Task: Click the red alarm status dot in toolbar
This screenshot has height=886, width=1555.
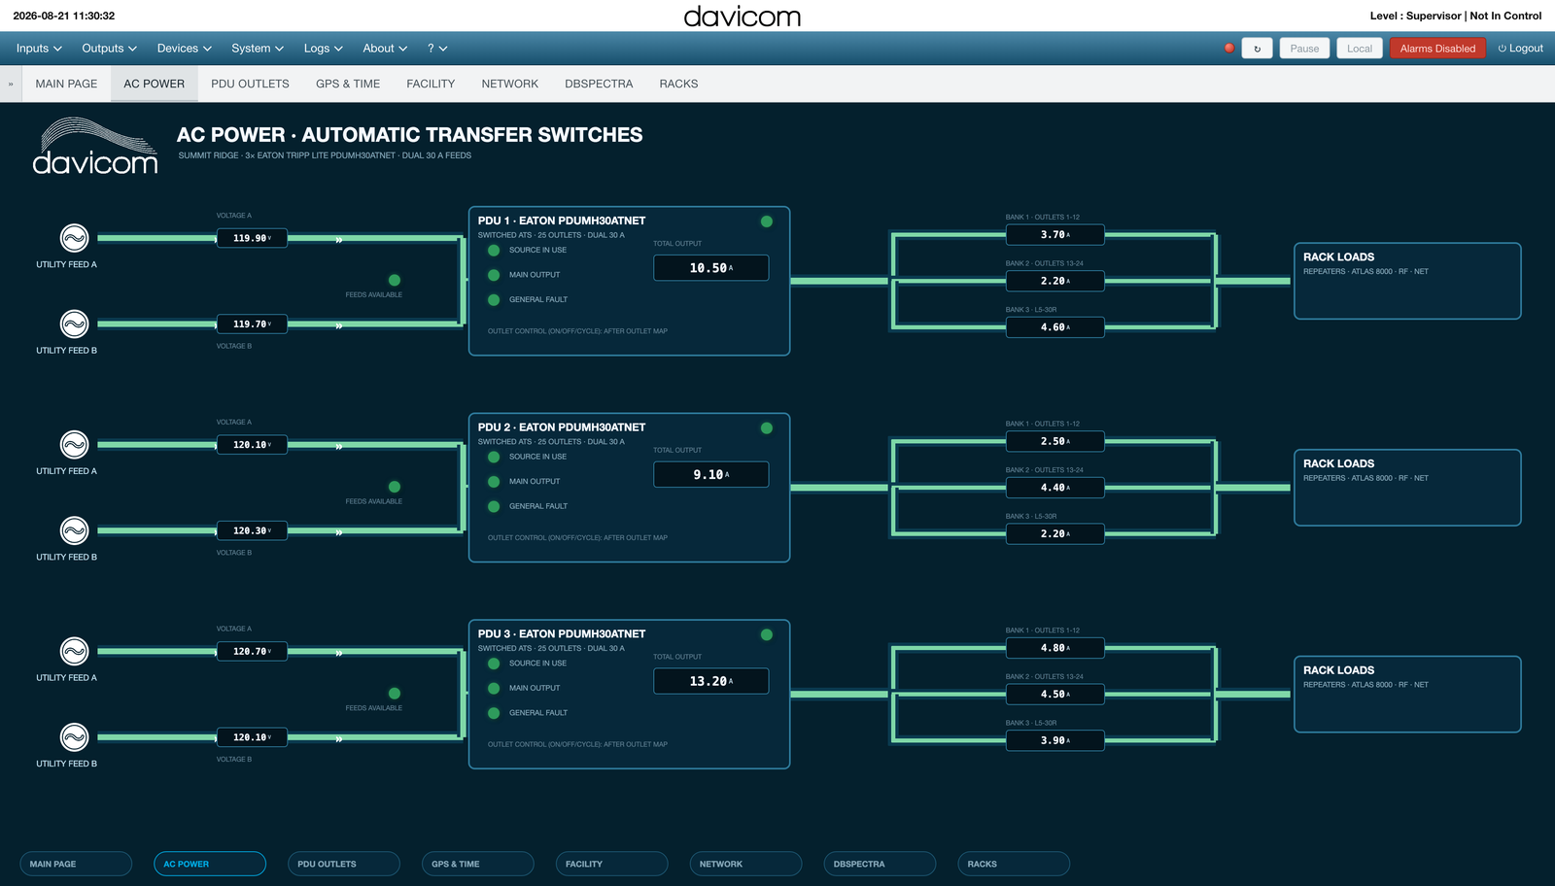Action: click(x=1229, y=48)
